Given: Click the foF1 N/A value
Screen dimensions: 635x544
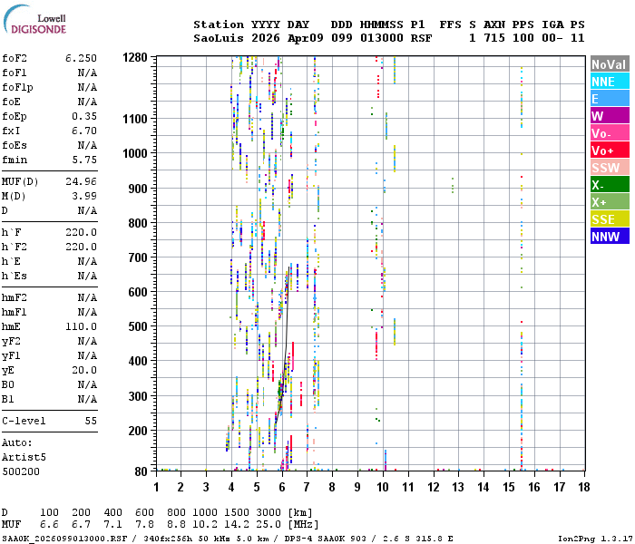Looking at the screenshot, I should point(87,73).
